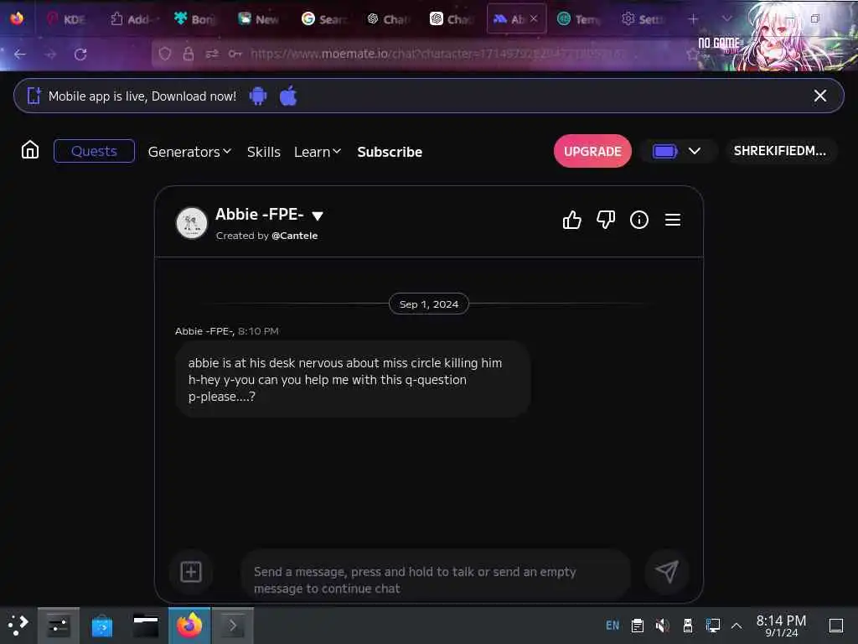Expand the Learn menu
The height and width of the screenshot is (644, 858).
[318, 152]
